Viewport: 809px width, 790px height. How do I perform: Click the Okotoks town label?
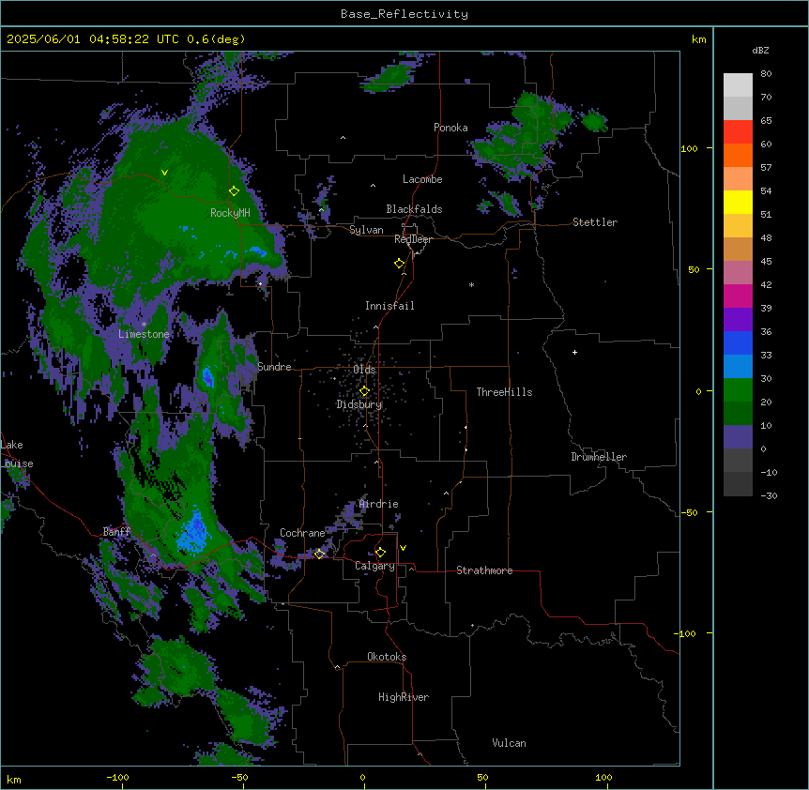[387, 657]
